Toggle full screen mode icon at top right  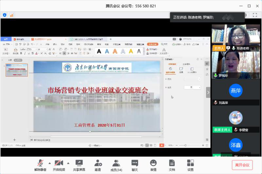click(254, 15)
